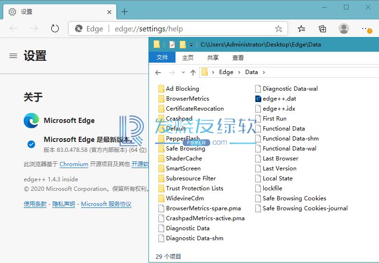Screen dimensions: 379x263
Task: Select the ShaderCache folder
Action: pos(180,158)
